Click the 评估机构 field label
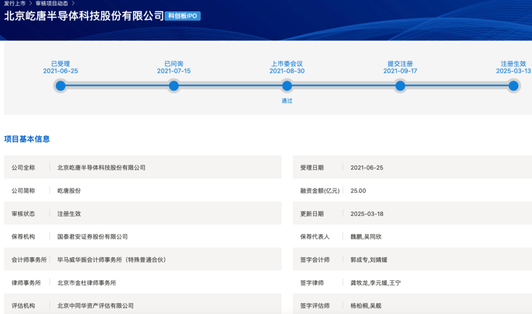The image size is (532, 314). 24,306
